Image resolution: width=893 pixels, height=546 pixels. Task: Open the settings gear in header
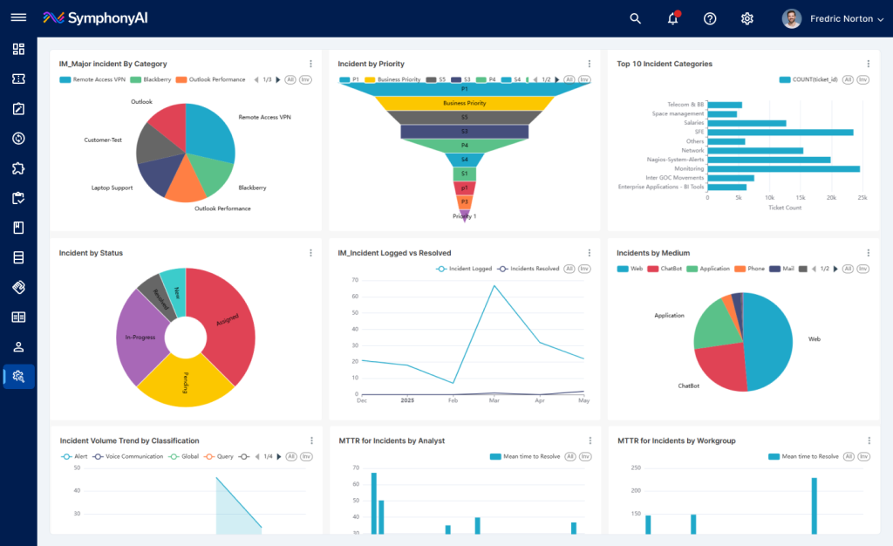tap(747, 19)
